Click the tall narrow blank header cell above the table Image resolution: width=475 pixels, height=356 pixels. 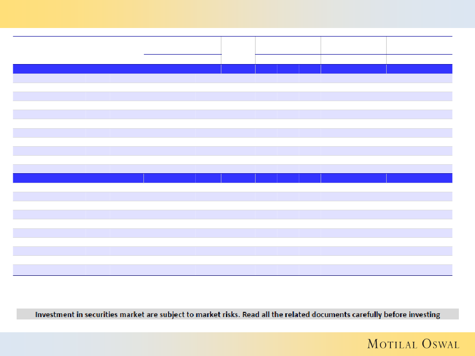point(238,50)
